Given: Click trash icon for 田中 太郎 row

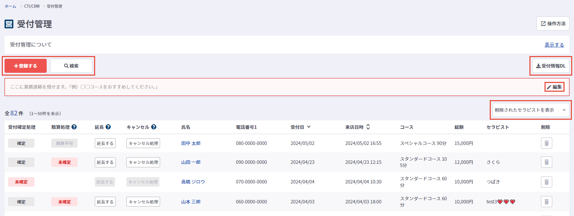Looking at the screenshot, I should coord(546,143).
